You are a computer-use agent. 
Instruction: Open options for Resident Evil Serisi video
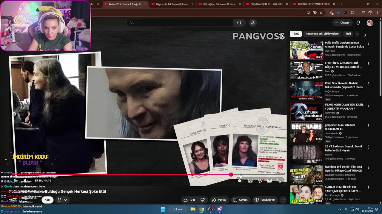368,167
